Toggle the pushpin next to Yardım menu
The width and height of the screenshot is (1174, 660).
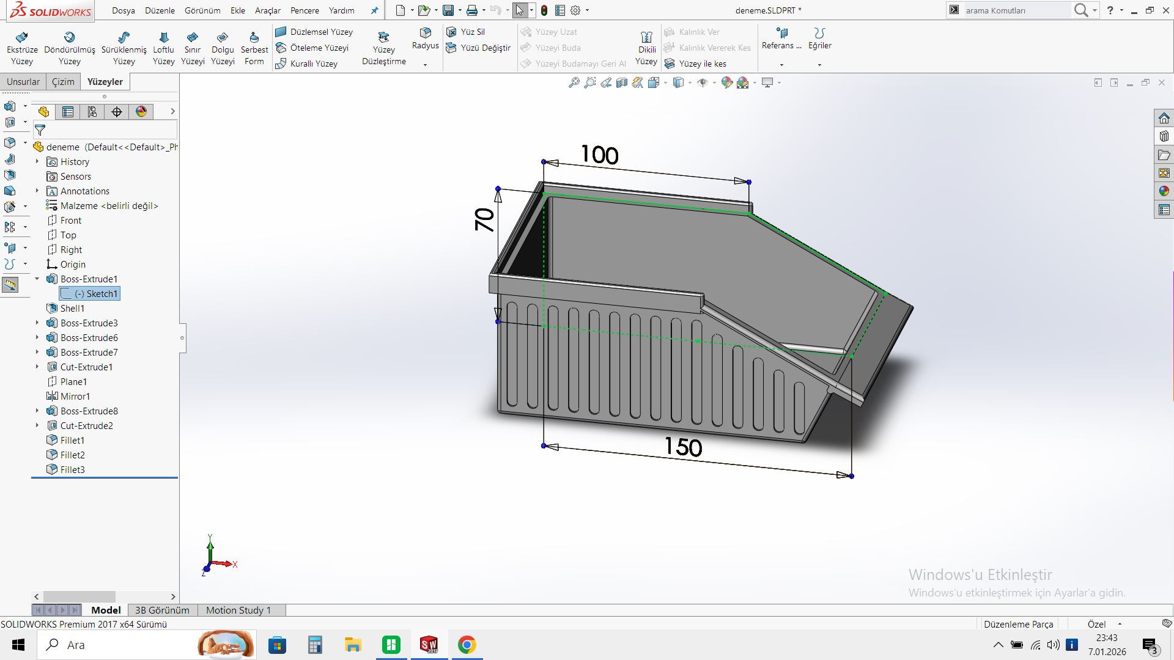[375, 10]
